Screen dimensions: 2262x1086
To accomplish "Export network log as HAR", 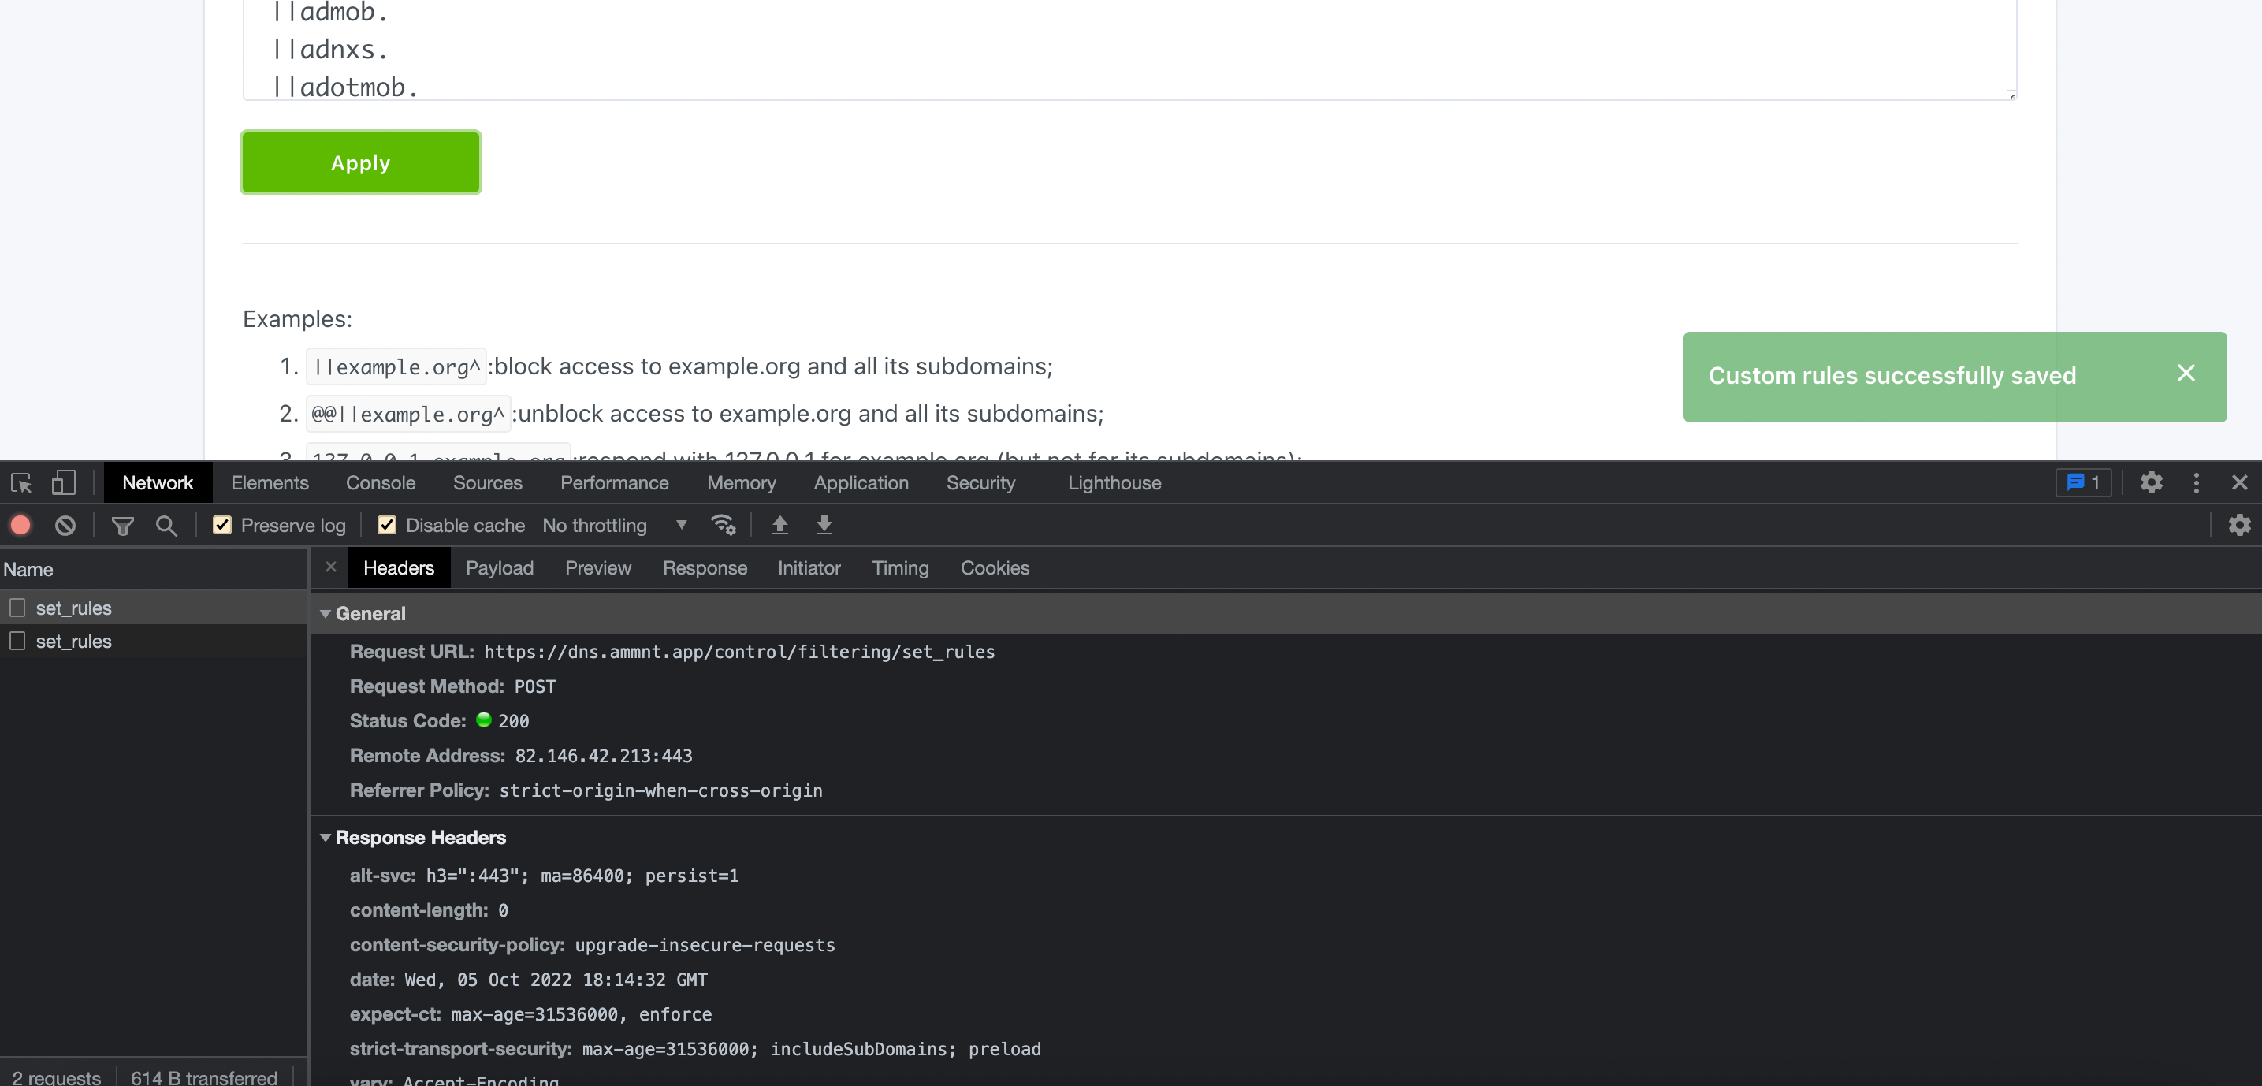I will point(824,525).
